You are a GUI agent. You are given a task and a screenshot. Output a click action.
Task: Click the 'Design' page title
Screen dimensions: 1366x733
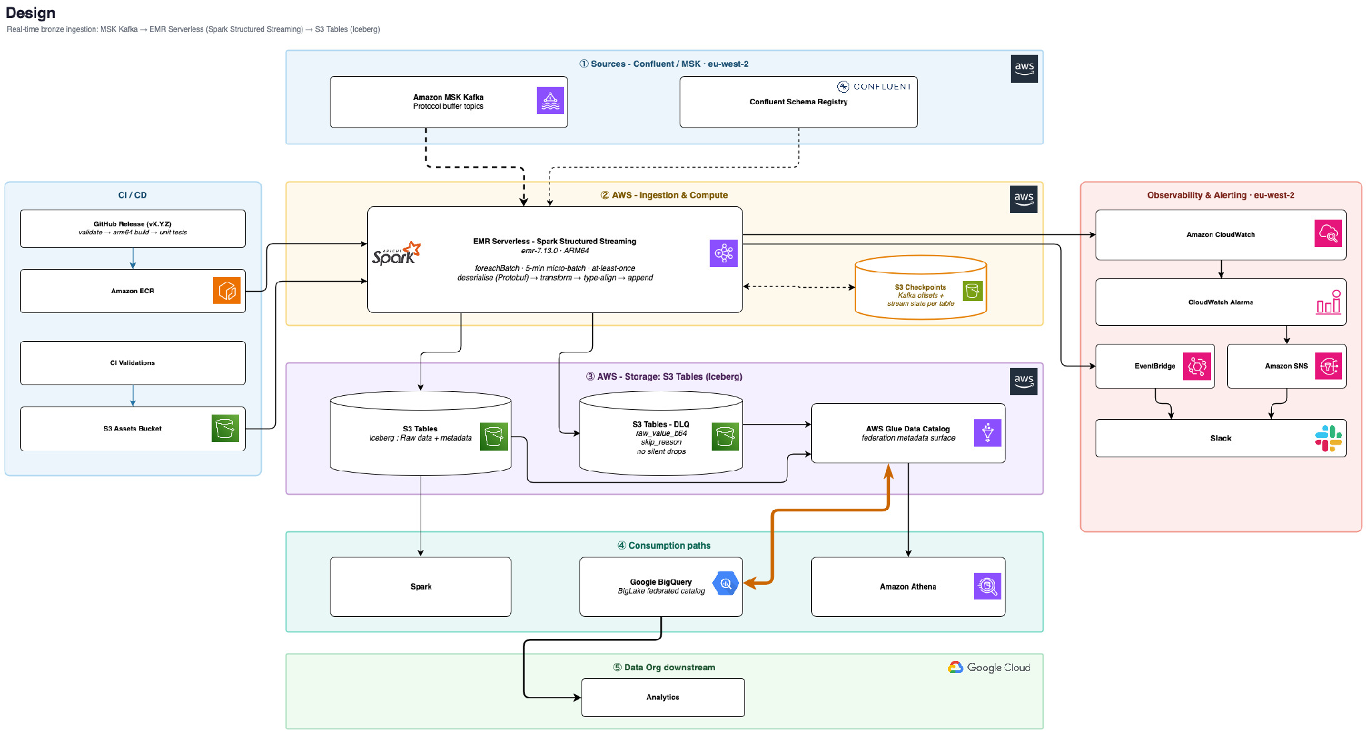tap(30, 13)
